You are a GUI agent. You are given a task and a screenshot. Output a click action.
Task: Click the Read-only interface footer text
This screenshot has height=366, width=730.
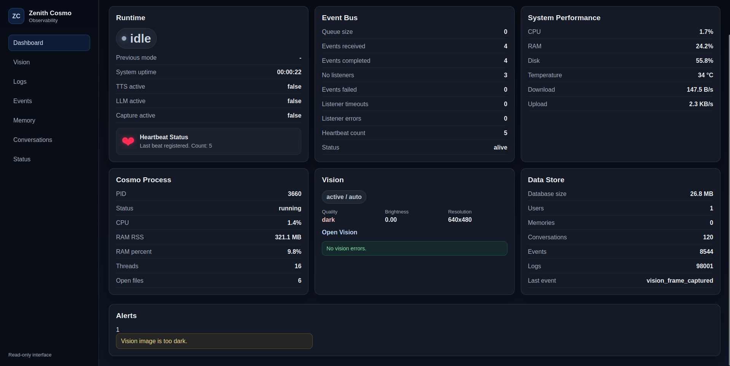(30, 355)
